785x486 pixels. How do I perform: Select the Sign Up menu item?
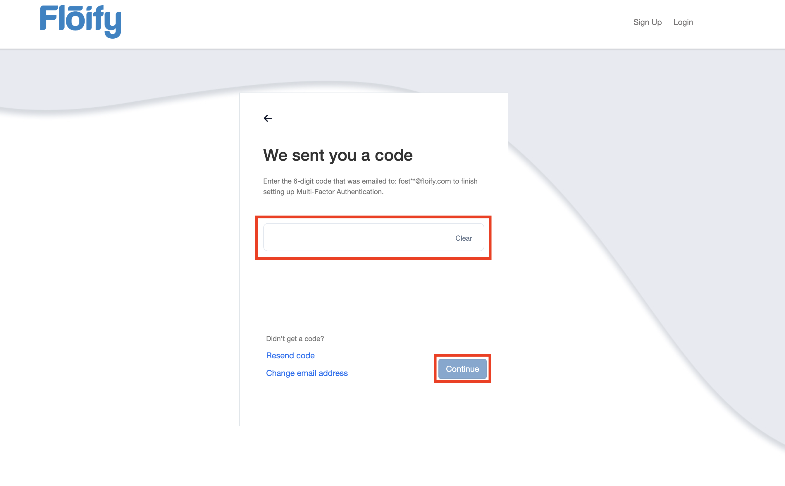pyautogui.click(x=647, y=22)
